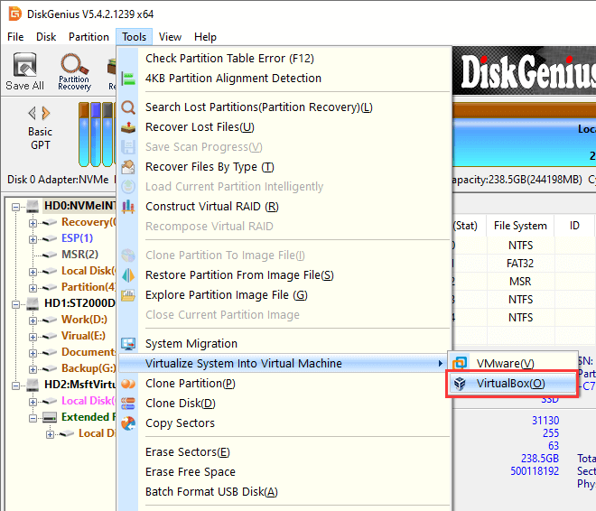Collapse the HD0 NVMe disk node

[x=18, y=206]
